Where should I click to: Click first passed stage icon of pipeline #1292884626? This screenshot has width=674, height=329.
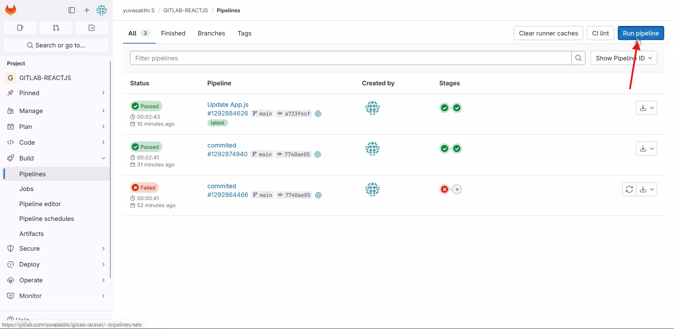(445, 108)
